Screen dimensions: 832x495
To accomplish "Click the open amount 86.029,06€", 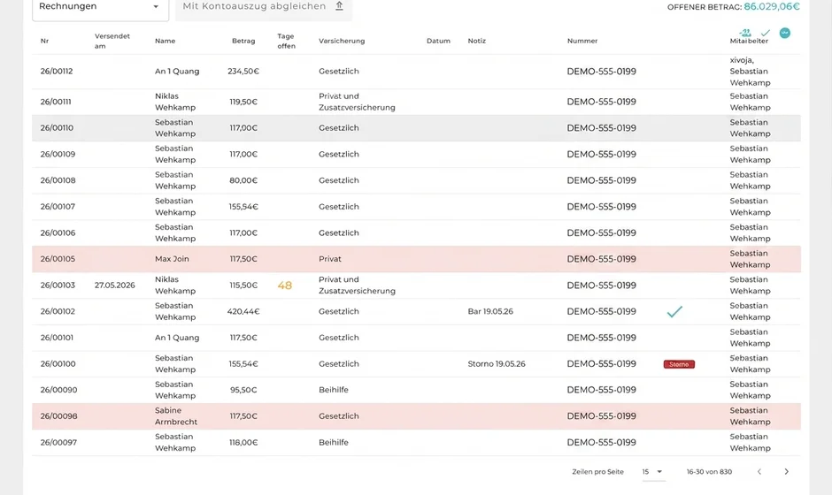I will tap(772, 6).
